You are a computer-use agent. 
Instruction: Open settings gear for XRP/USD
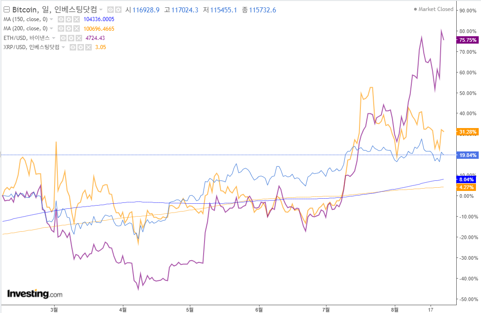coord(81,47)
